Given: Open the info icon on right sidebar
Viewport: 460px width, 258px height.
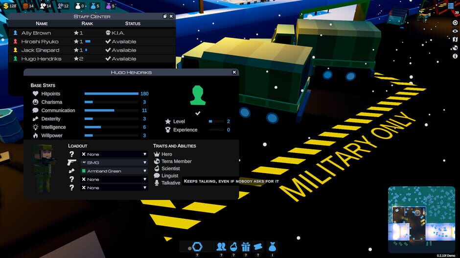Looking at the screenshot, I should point(455,56).
